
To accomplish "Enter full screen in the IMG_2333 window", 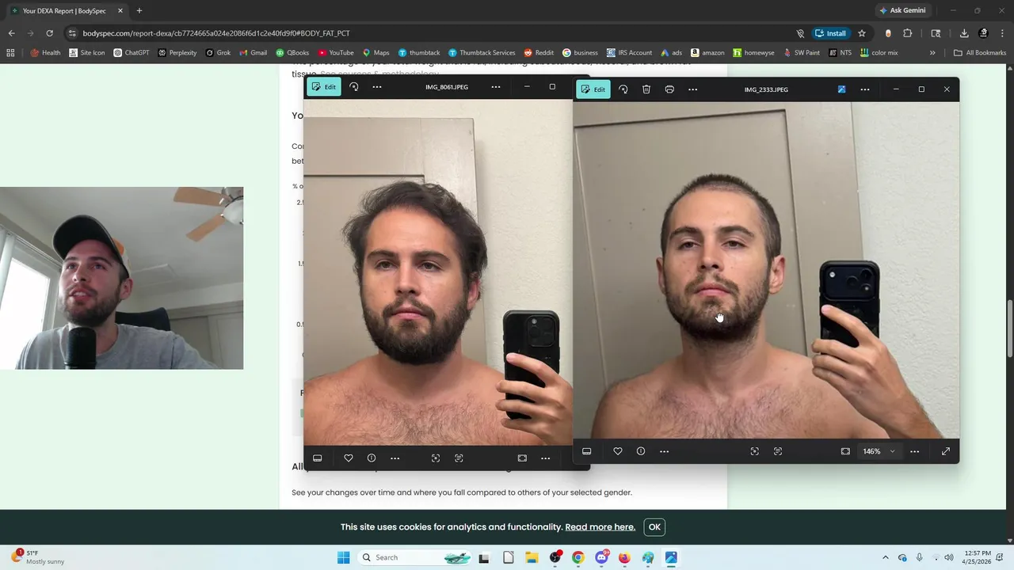I will click(946, 451).
